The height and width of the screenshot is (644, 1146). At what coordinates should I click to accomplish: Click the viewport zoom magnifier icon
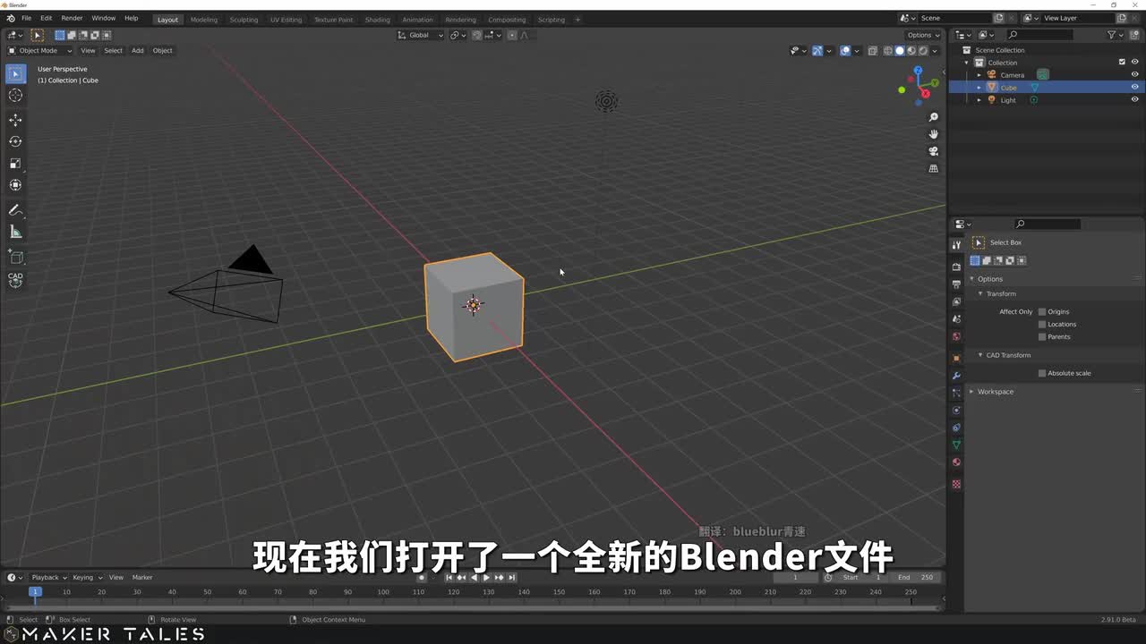934,117
